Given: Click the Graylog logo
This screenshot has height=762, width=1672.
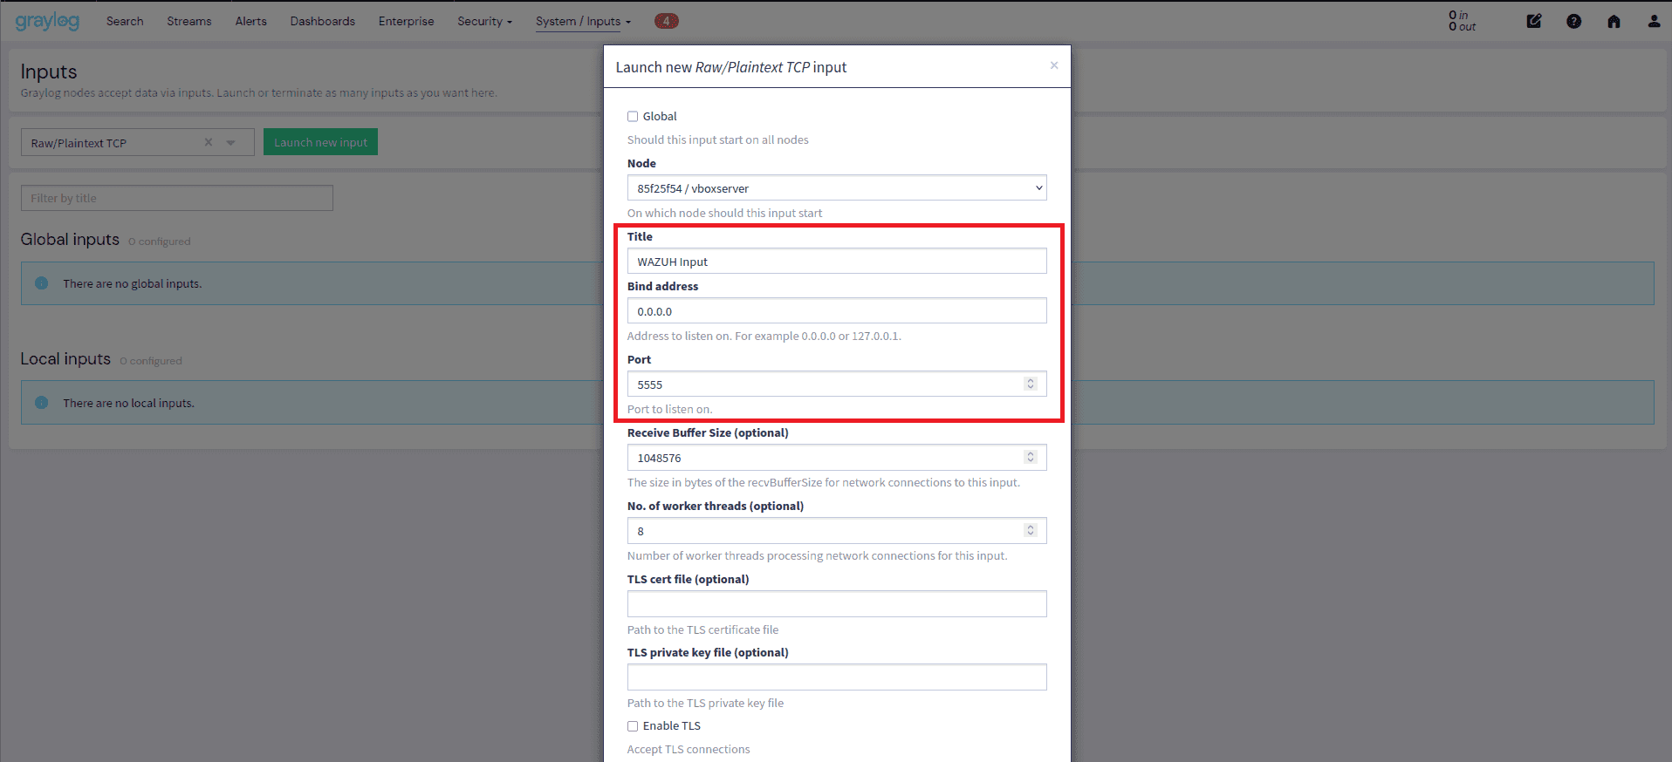Looking at the screenshot, I should (47, 21).
